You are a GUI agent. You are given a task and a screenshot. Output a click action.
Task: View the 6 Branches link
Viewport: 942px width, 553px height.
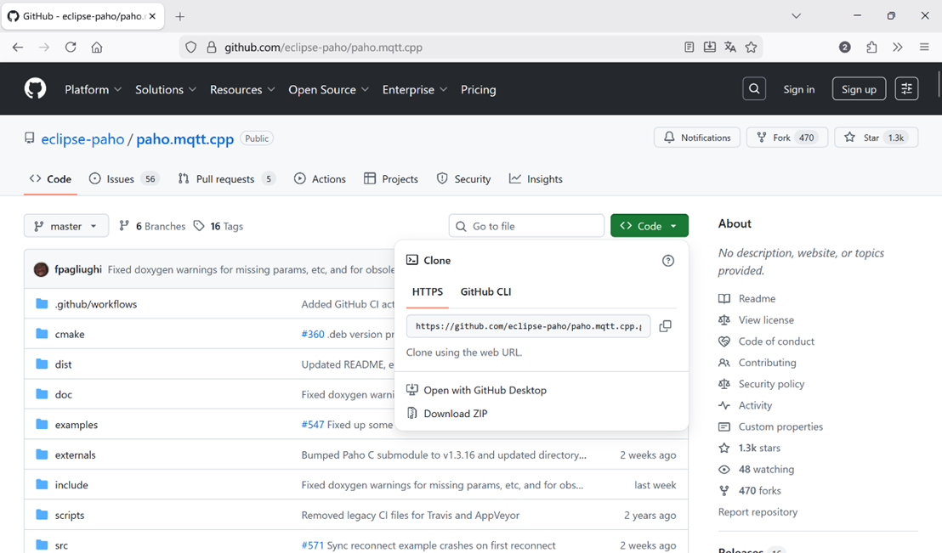(152, 226)
